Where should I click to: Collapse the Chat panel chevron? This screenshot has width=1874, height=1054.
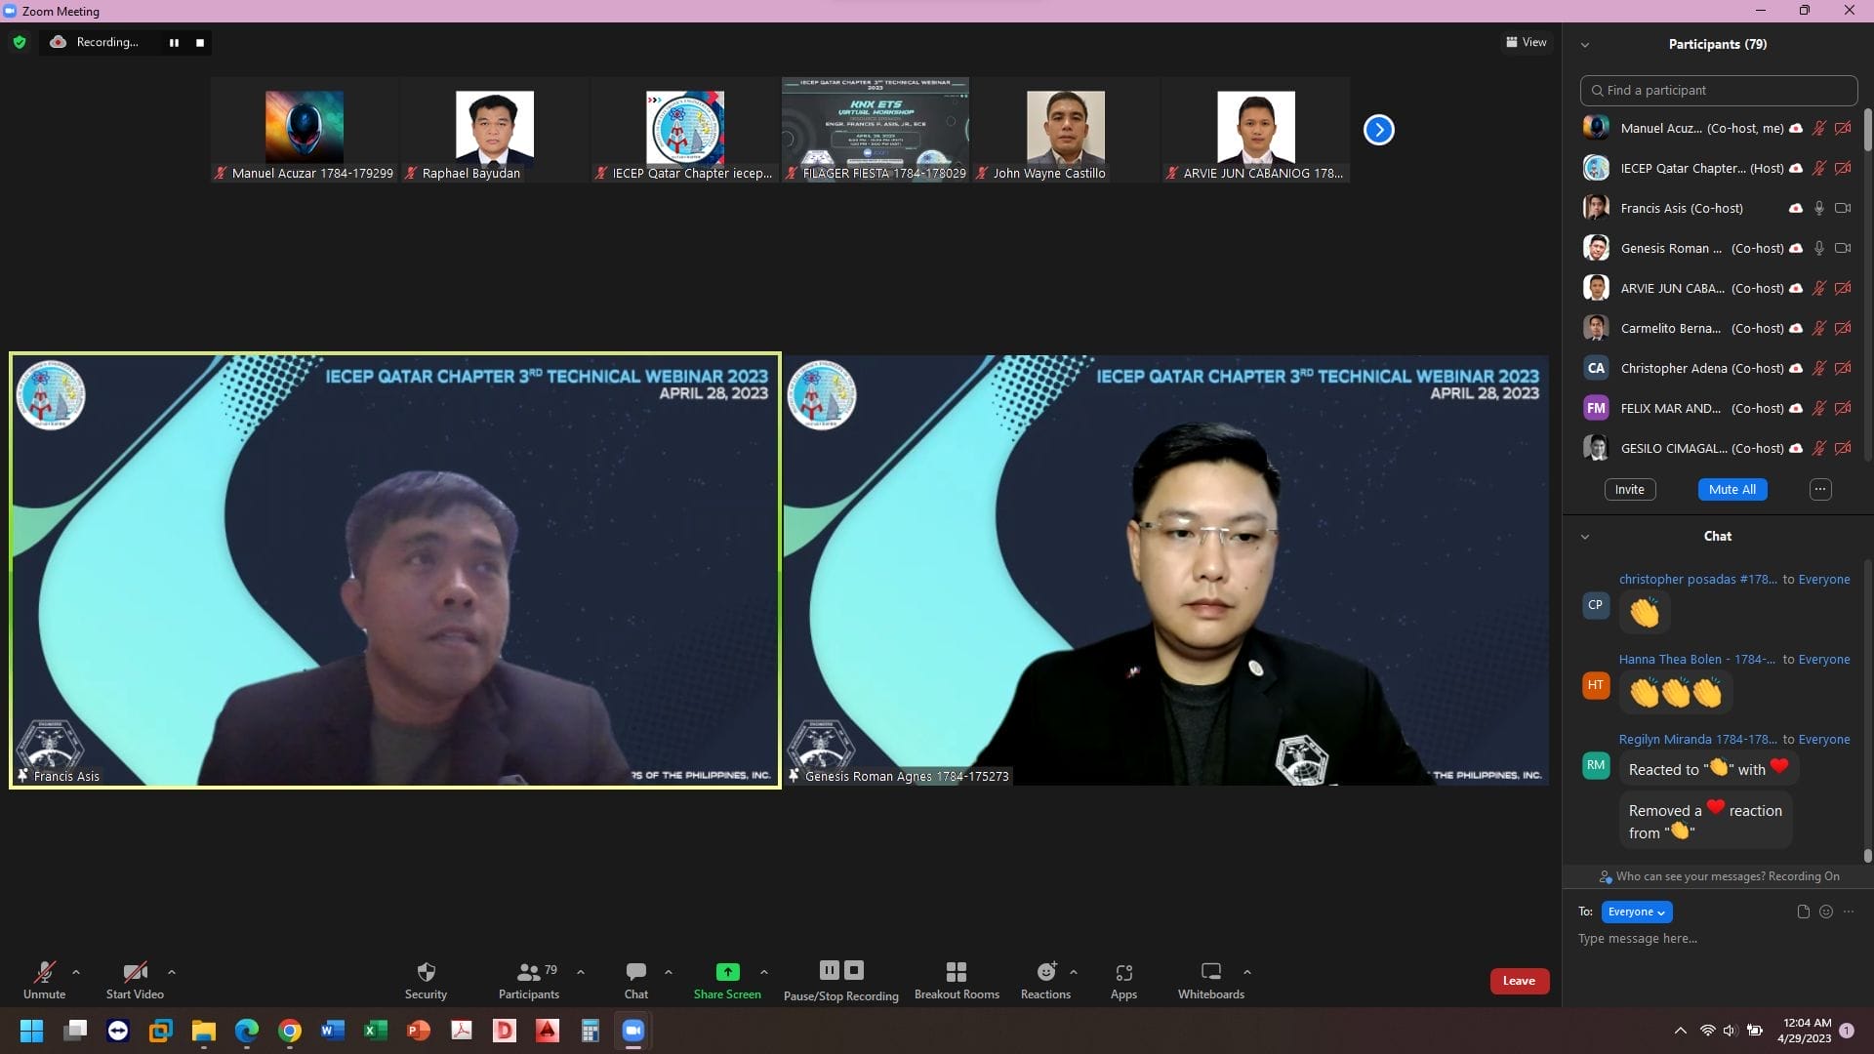(1585, 537)
